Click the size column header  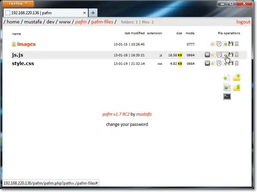tap(179, 33)
